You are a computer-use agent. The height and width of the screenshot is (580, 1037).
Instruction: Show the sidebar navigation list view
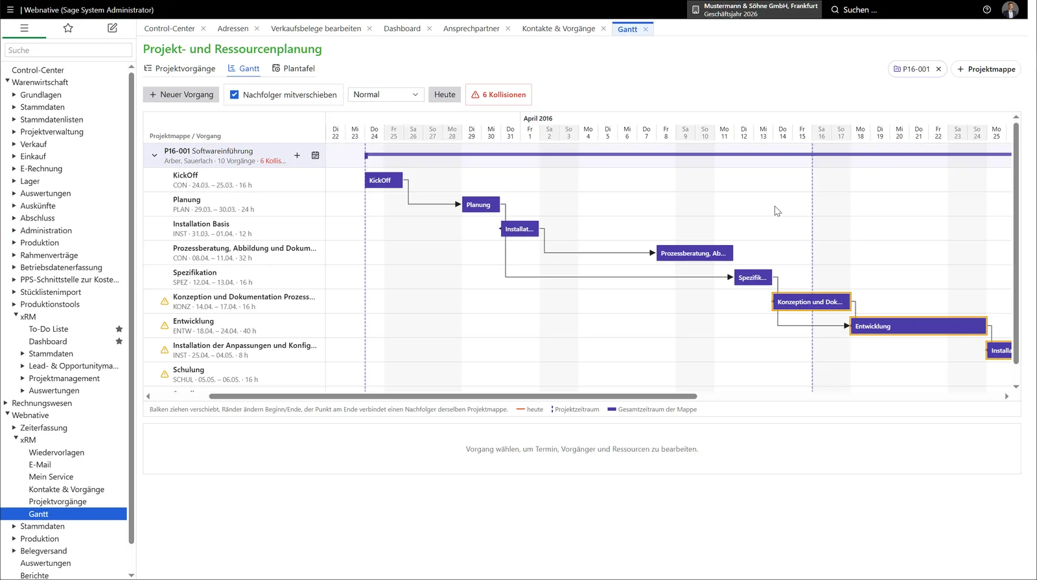tap(24, 28)
